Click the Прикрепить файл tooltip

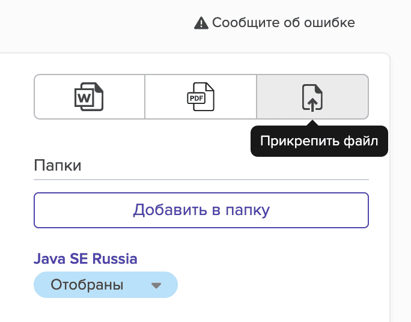[x=319, y=142]
